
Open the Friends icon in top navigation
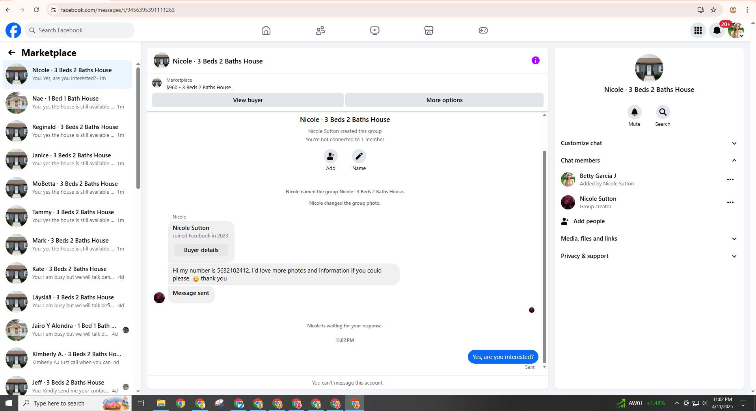(320, 30)
